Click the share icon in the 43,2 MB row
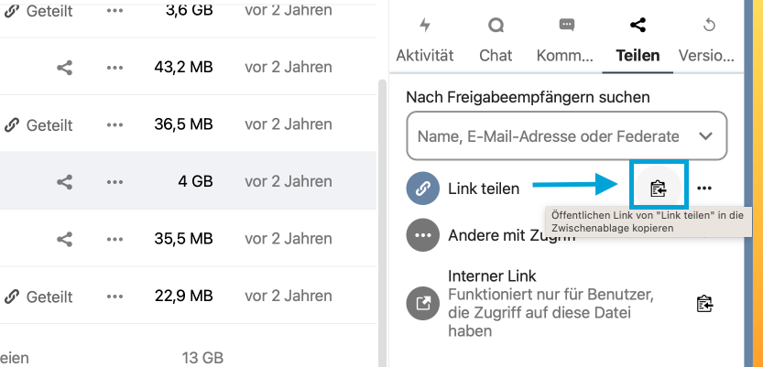This screenshot has width=763, height=367. pos(64,68)
